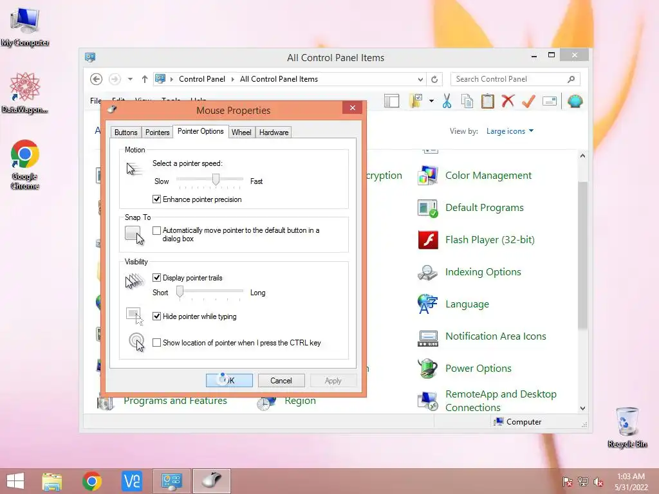Click the taskbar clock showing 1:03 AM
The width and height of the screenshot is (659, 494).
(x=631, y=482)
